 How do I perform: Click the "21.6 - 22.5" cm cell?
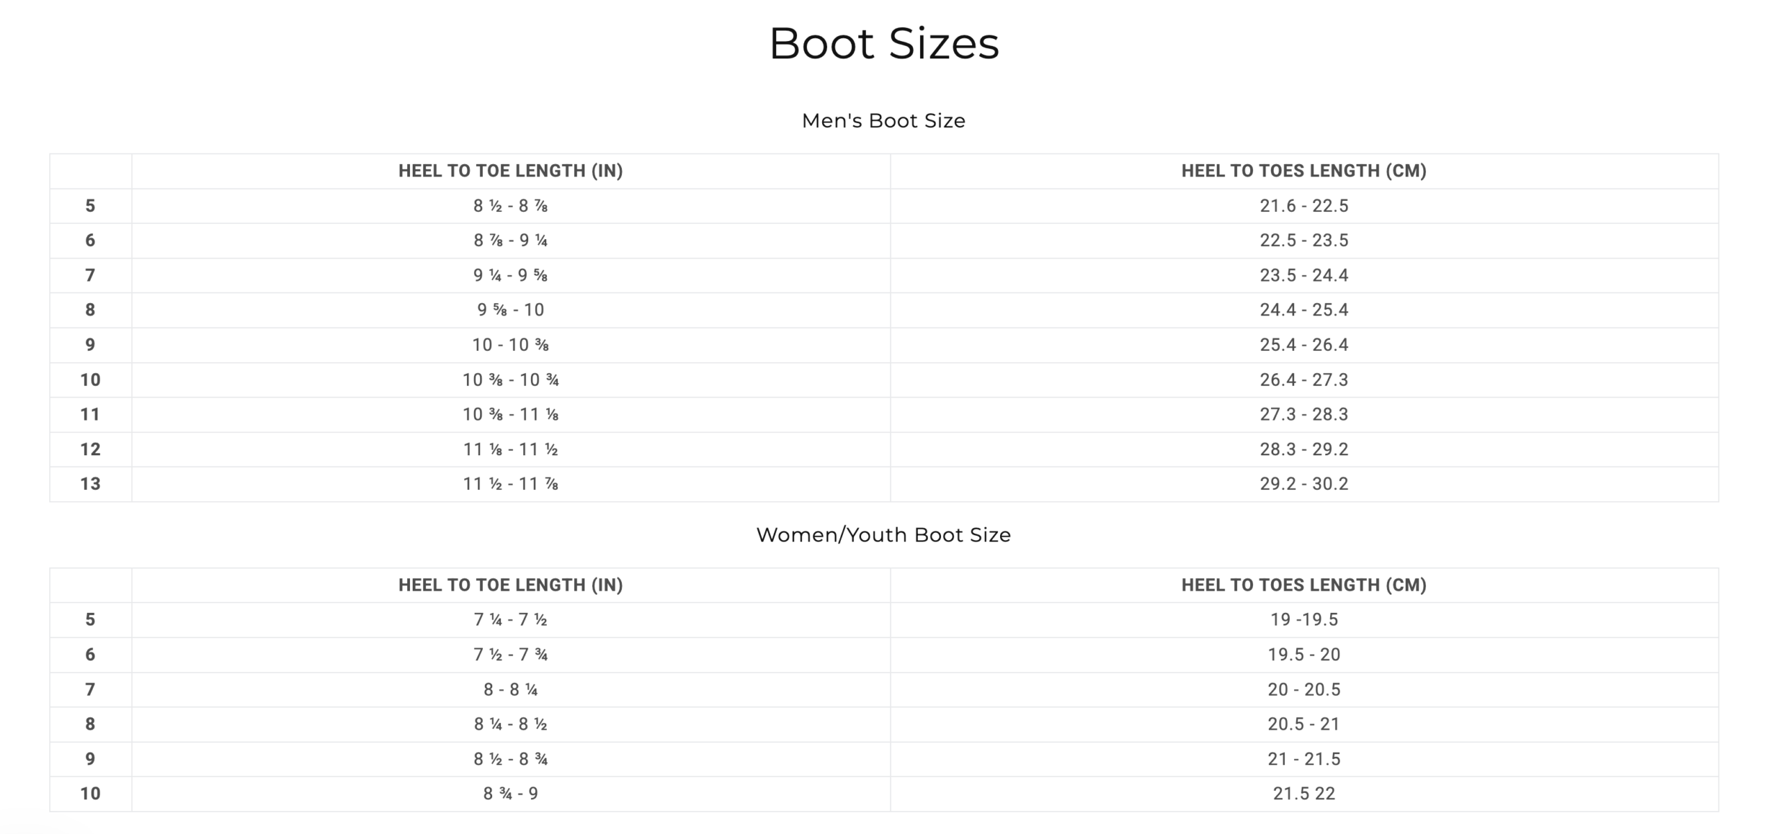click(x=1304, y=206)
